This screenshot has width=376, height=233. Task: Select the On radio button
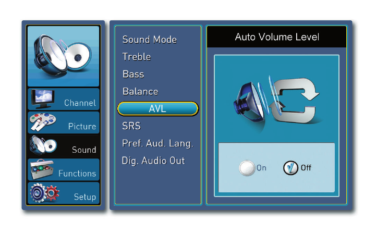[247, 168]
